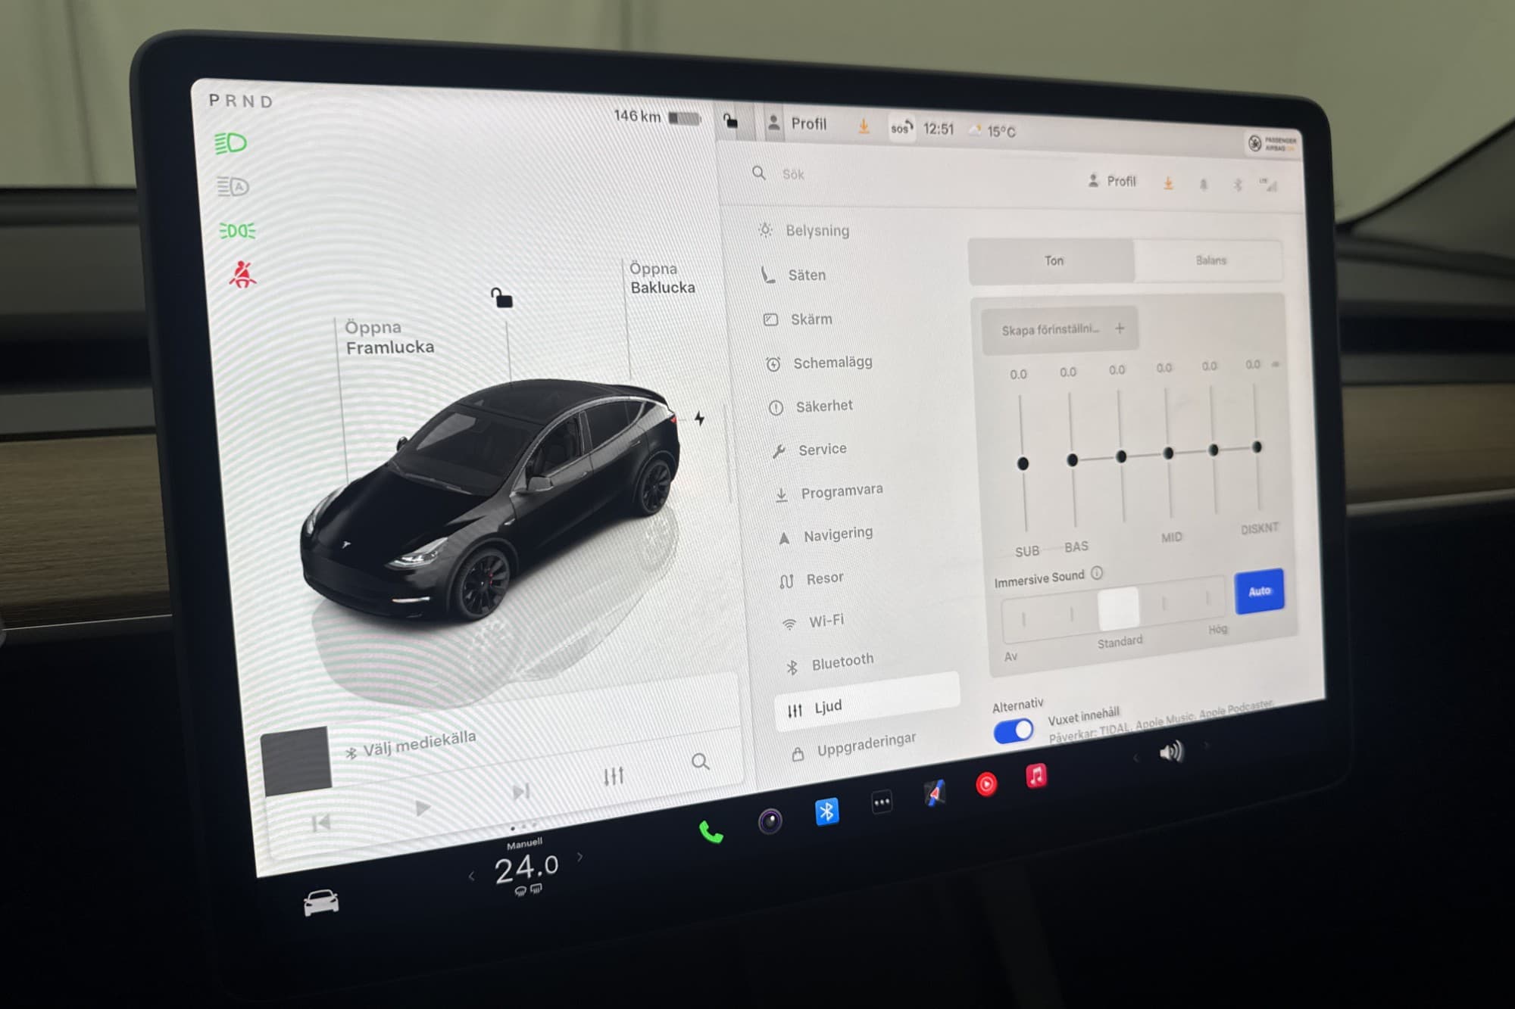Tap Öppna Framlucka to open frunk
1515x1009 pixels.
click(x=389, y=338)
